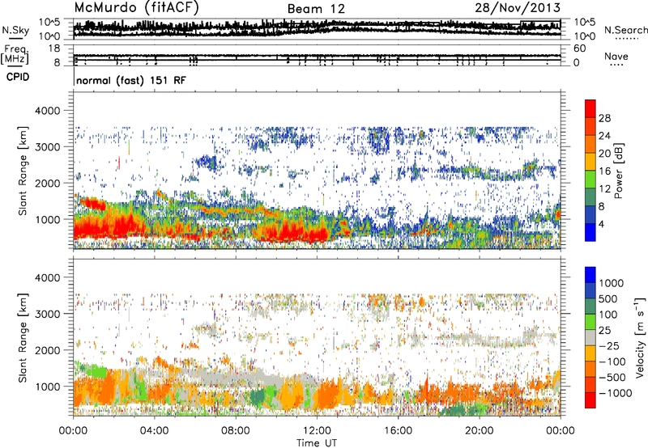Click the '60' tick on the Nave axis
The width and height of the screenshot is (648, 448).
click(x=579, y=49)
